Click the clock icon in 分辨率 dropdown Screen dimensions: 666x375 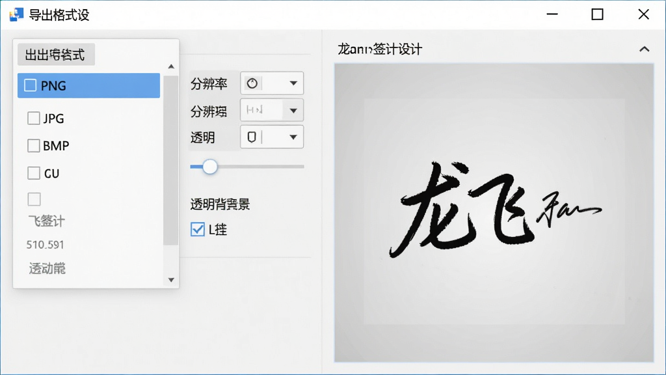(x=252, y=83)
